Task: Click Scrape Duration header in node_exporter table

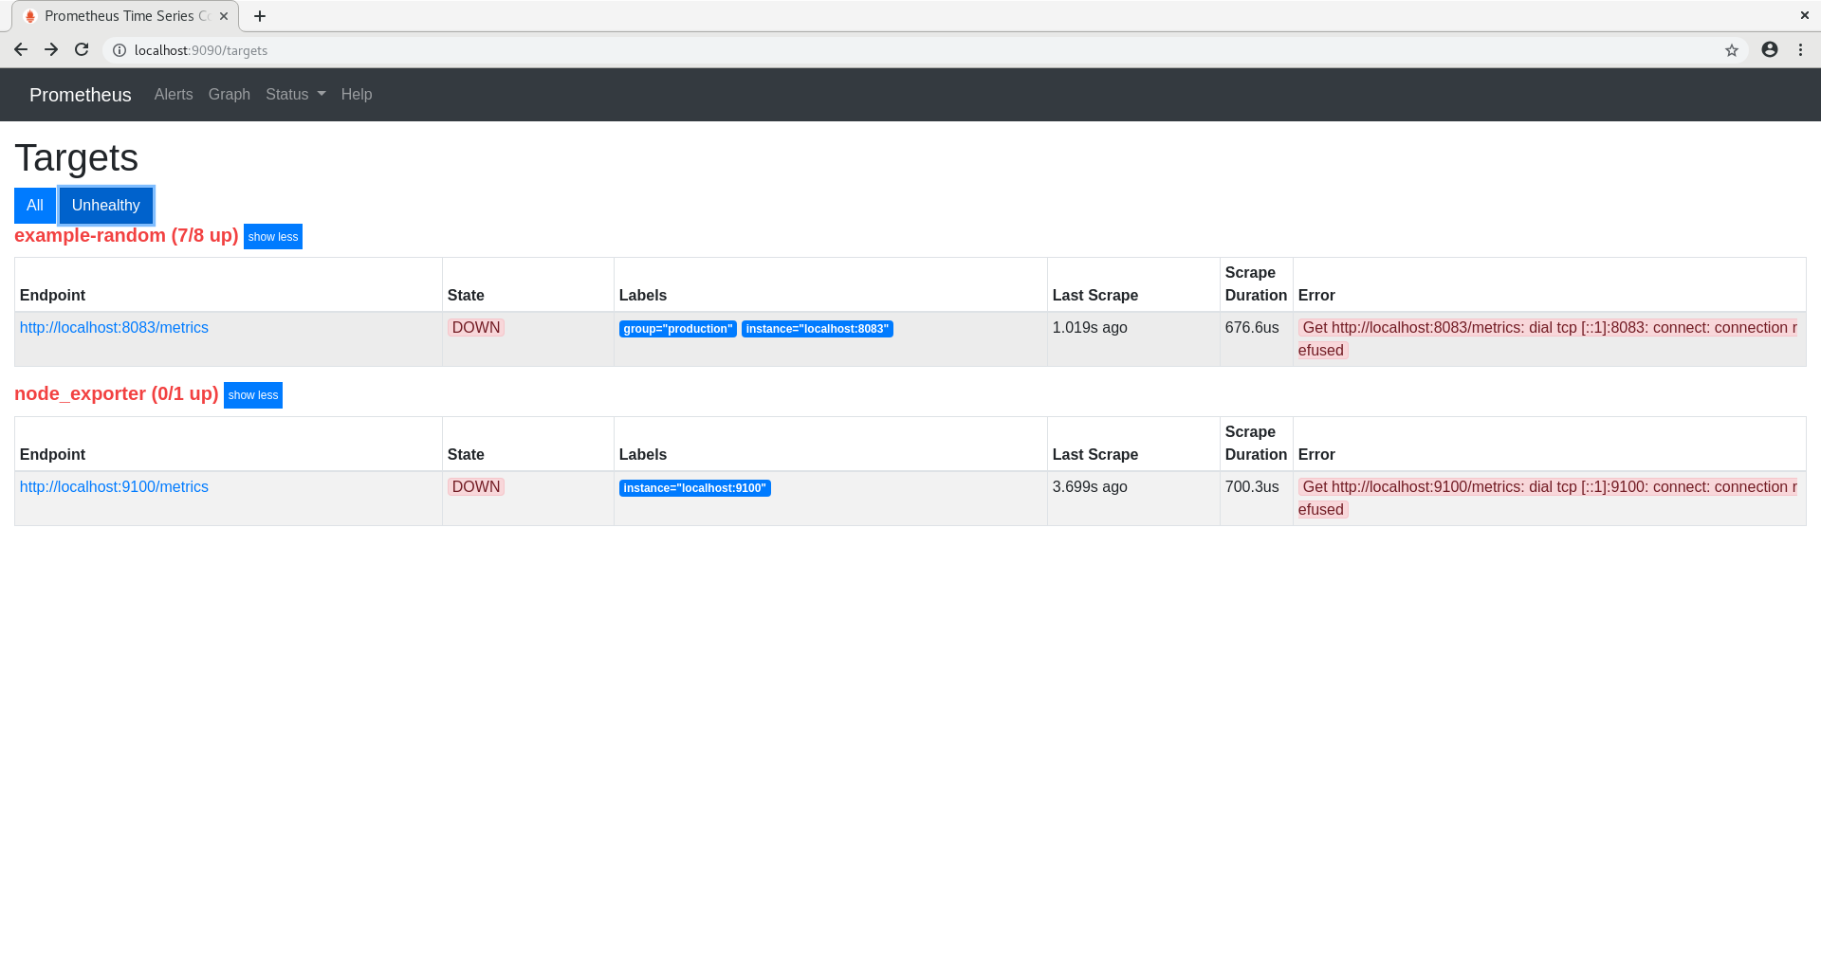Action: (1256, 444)
